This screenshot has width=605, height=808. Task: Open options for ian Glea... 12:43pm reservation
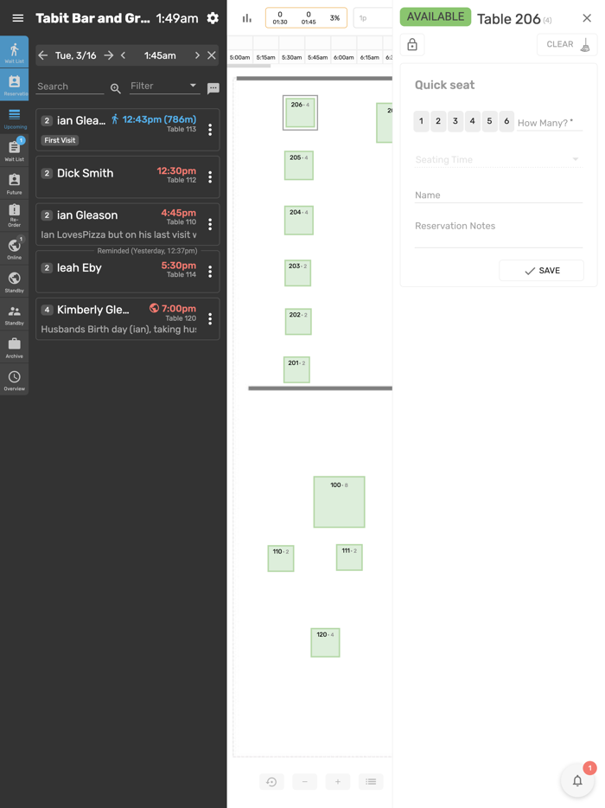pos(210,130)
